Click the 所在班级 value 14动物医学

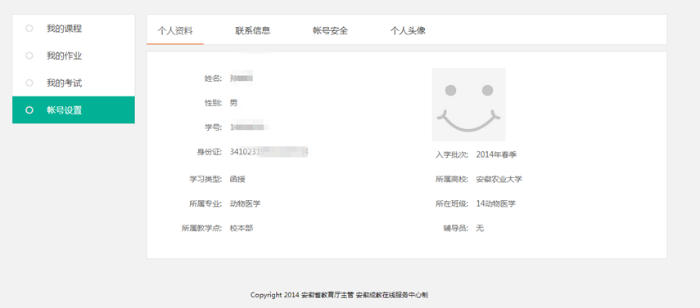point(495,203)
